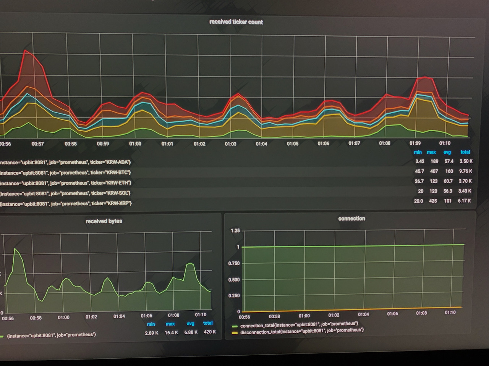Click max header in received bytes legend

(x=170, y=324)
